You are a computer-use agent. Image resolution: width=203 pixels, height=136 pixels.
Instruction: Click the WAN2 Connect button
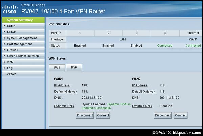click(181, 115)
